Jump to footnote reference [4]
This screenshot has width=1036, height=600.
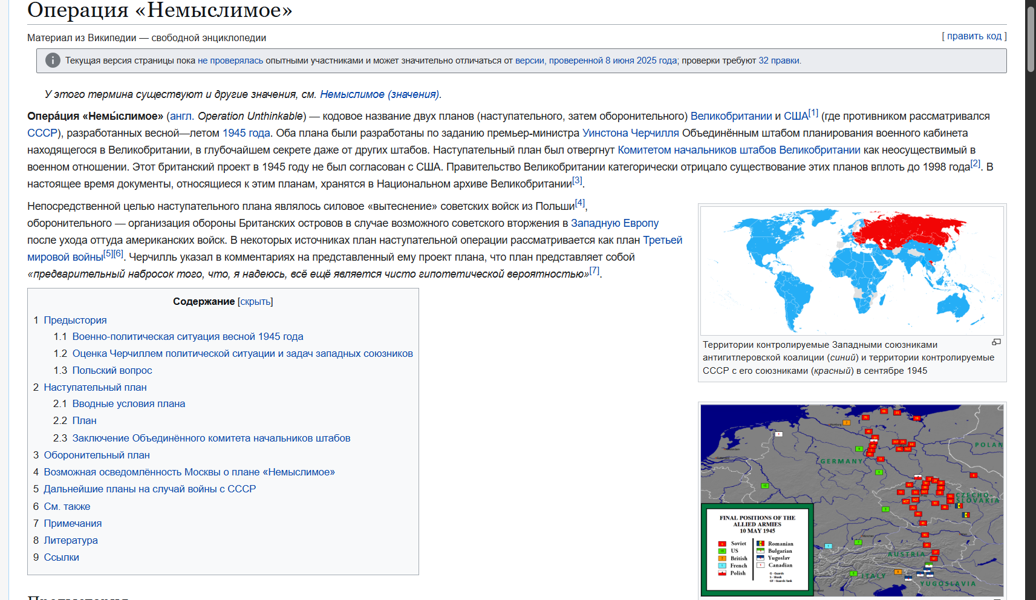(580, 203)
